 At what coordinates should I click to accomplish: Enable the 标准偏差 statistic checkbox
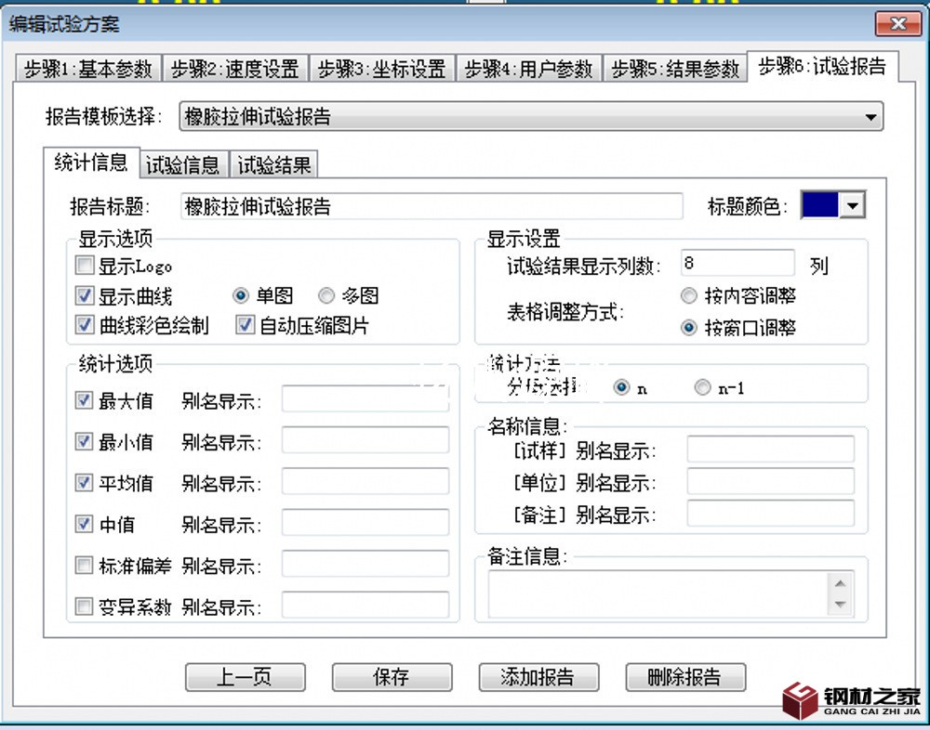click(85, 566)
